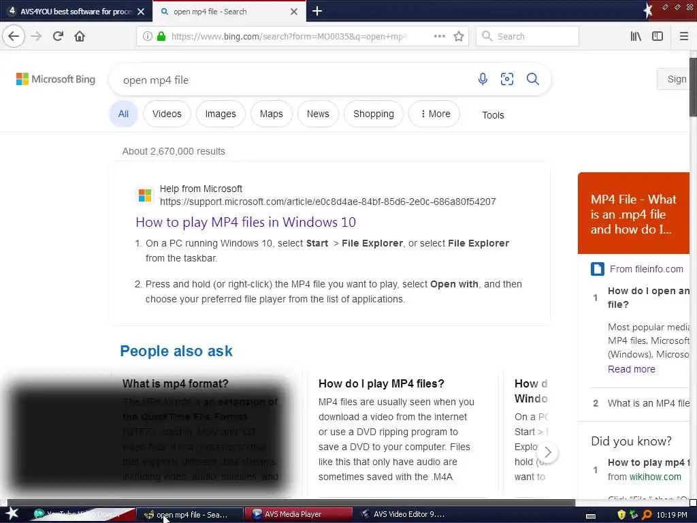Close the AVS4YOU tab
This screenshot has height=523, width=697.
pos(141,12)
